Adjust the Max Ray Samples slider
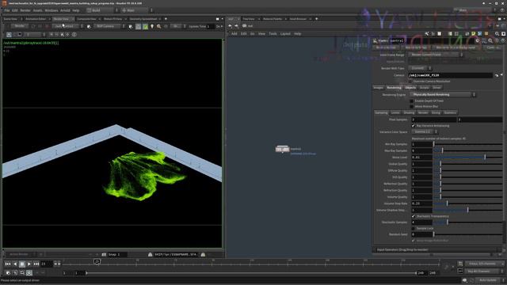 point(468,150)
